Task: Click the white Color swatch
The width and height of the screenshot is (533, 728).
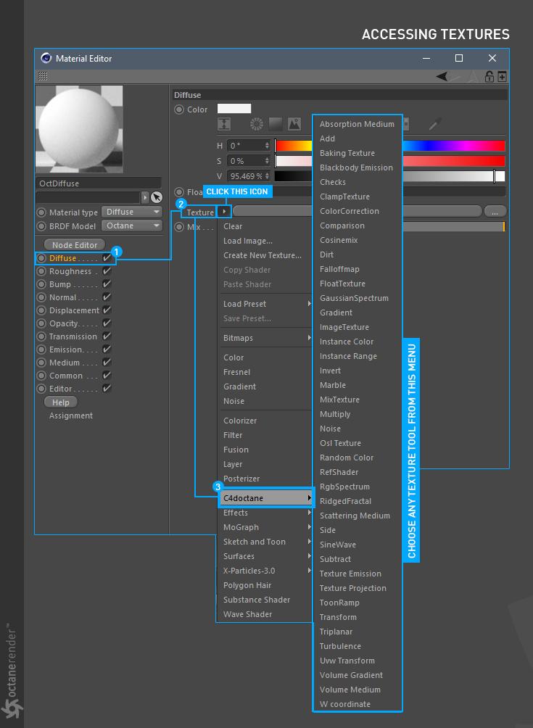Action: click(234, 109)
